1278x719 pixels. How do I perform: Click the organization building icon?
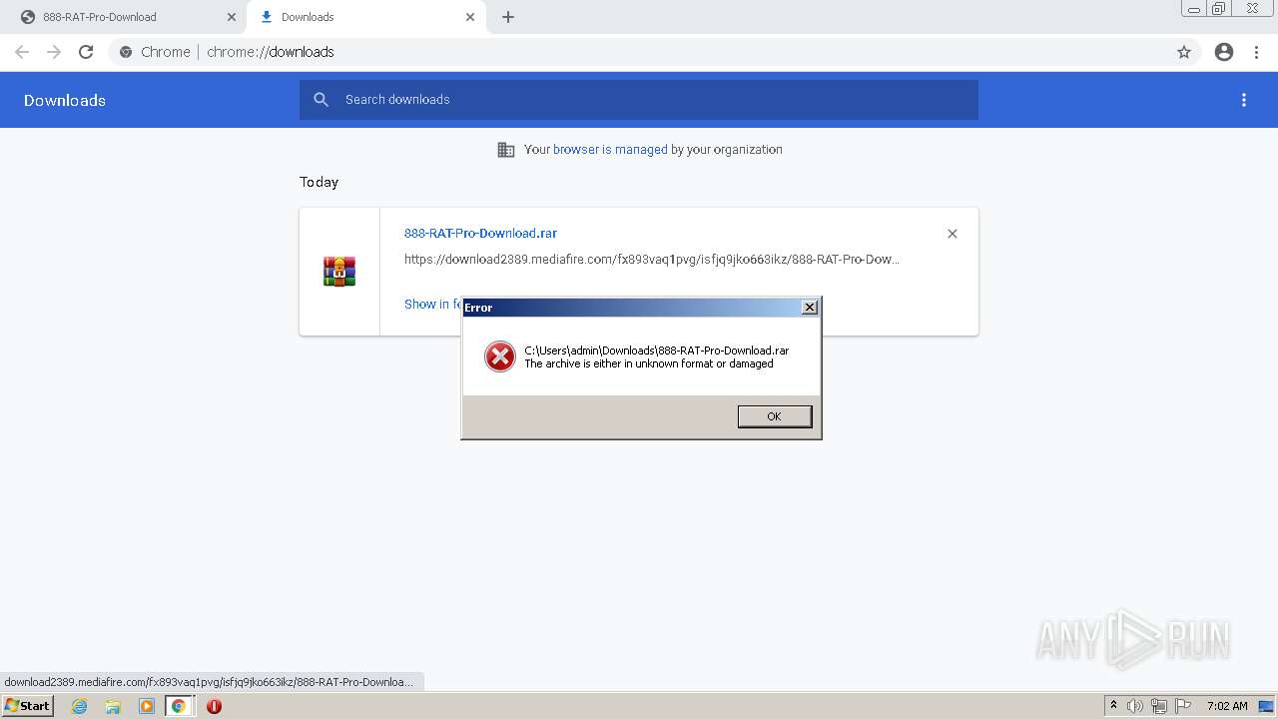(x=506, y=150)
